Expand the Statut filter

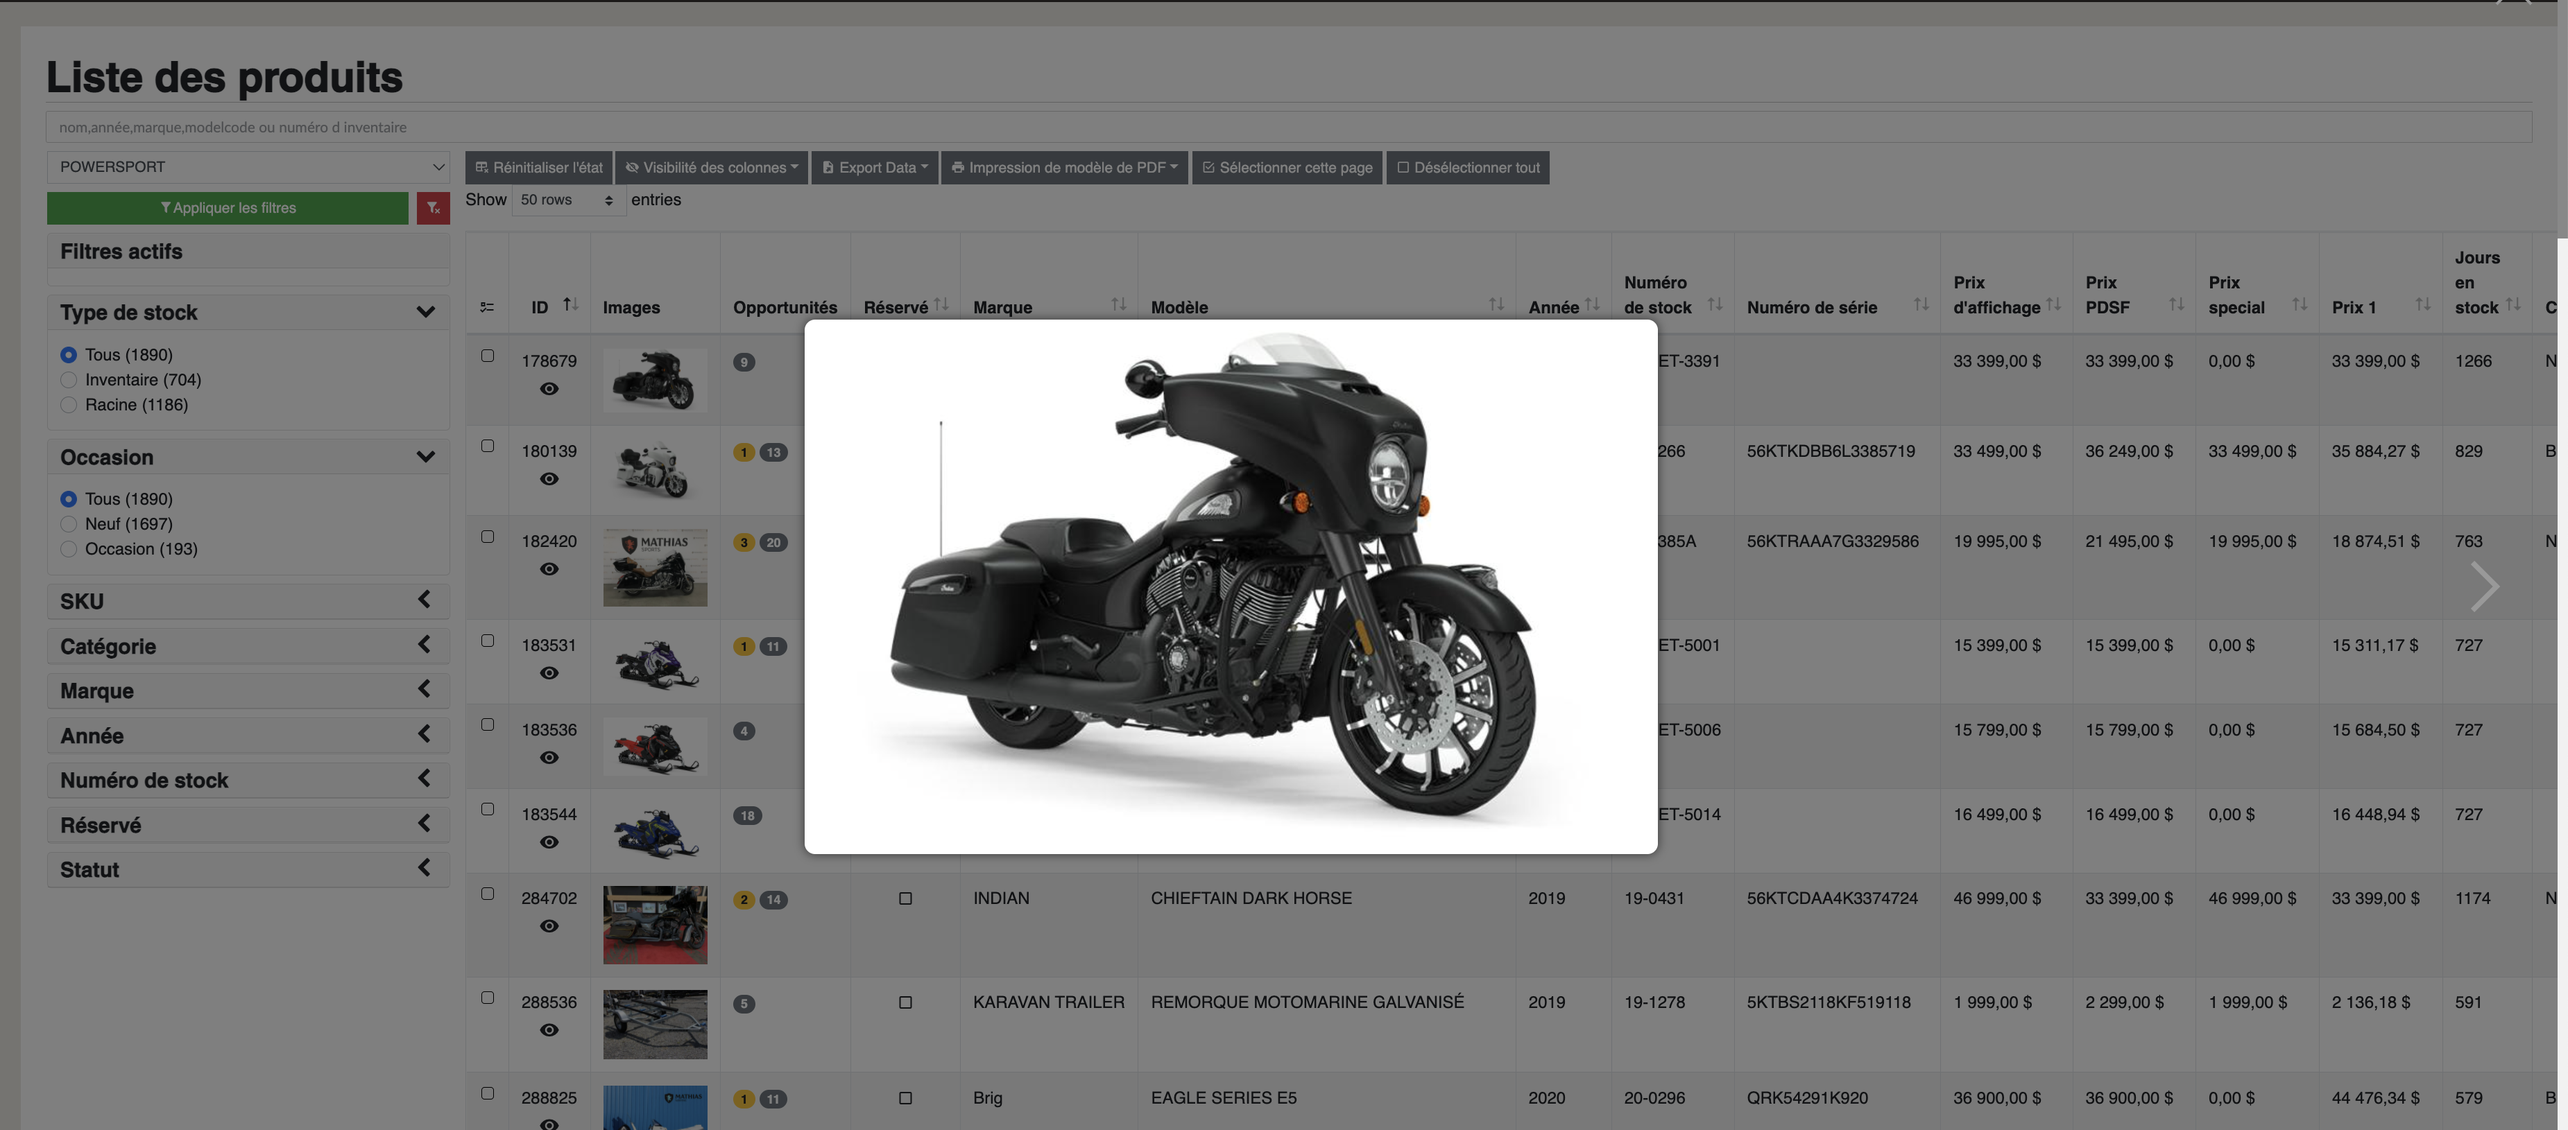point(425,869)
